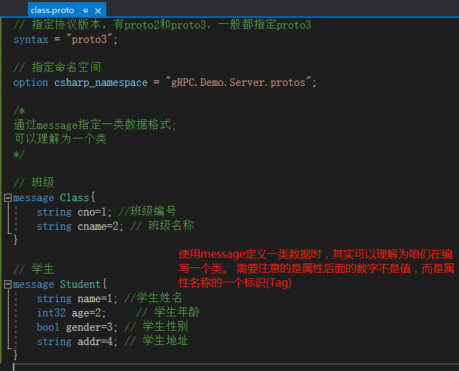Viewport: 459px width, 371px height.
Task: Click the int32 type keyword
Action: (51, 312)
